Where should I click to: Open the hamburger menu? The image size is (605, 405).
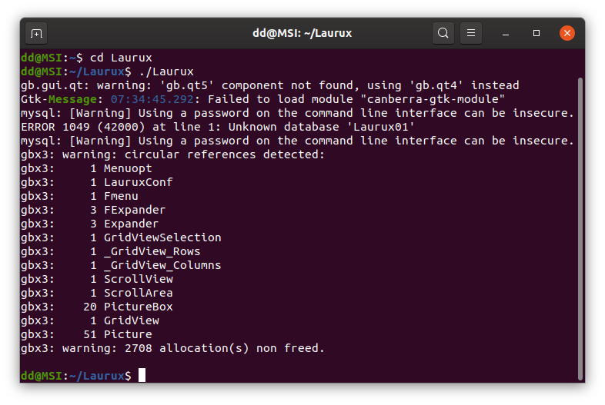(x=471, y=33)
